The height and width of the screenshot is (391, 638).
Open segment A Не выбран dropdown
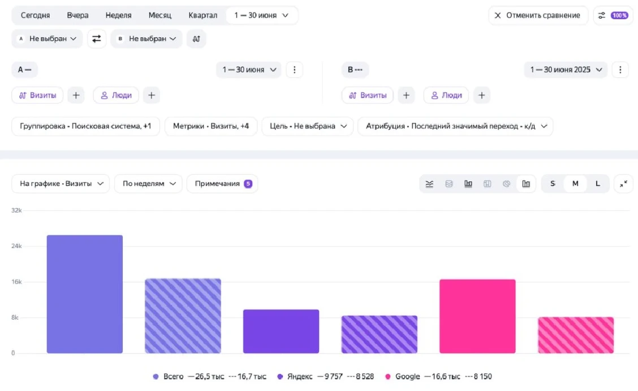pos(47,38)
